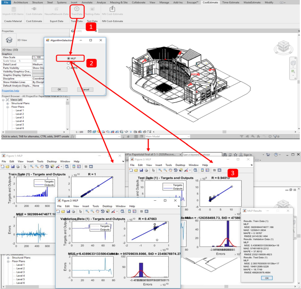This screenshot has height=289, width=301.
Task: Click the ViewCube in the 3D view
Action: point(283,47)
